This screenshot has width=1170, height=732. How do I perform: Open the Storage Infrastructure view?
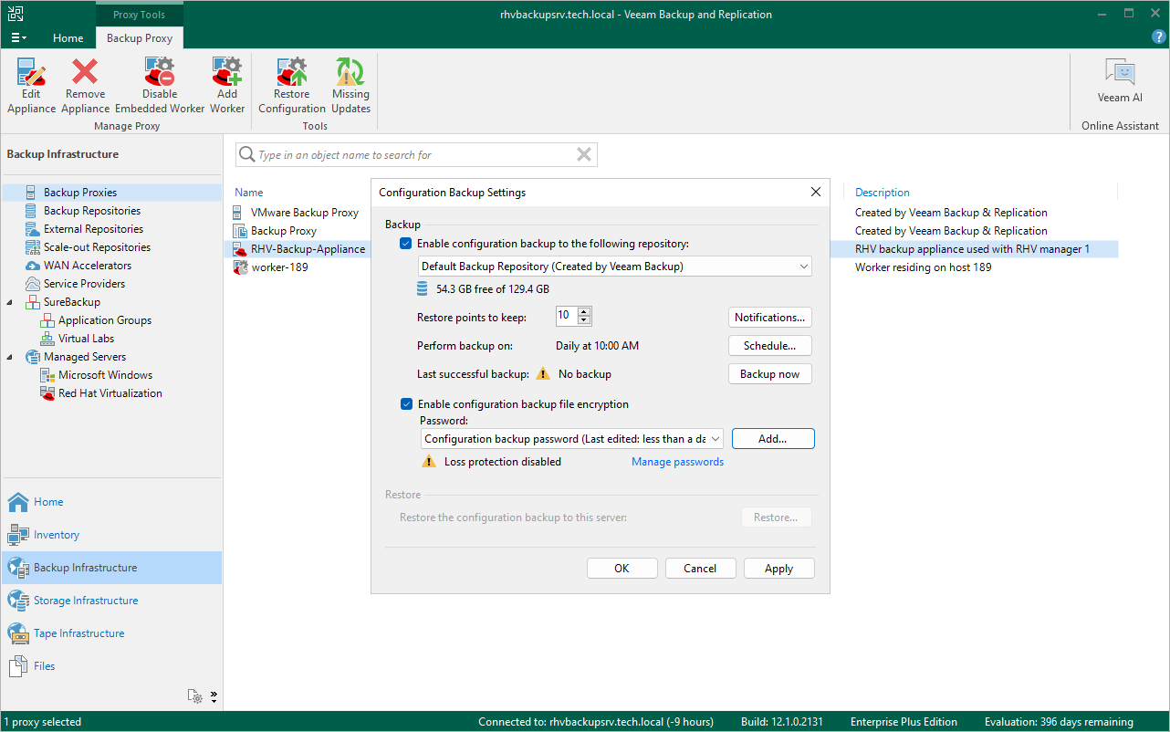pyautogui.click(x=86, y=601)
